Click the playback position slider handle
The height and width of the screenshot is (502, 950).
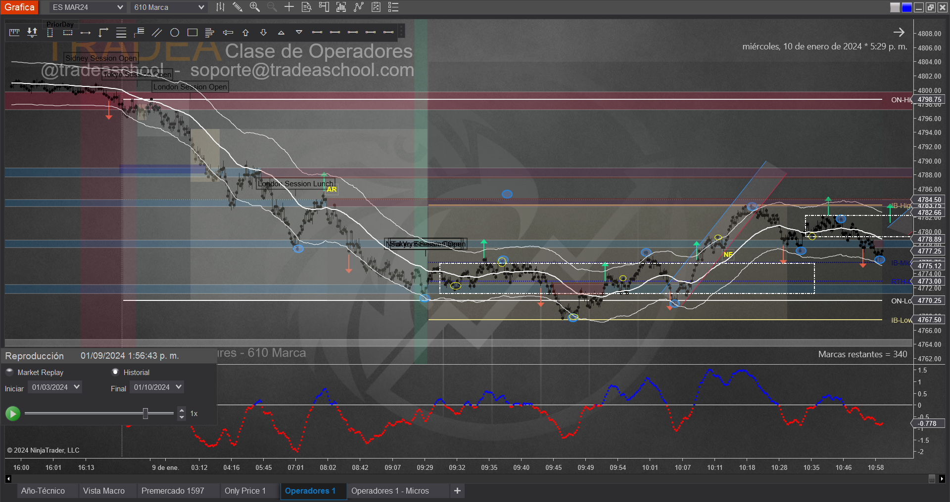145,414
